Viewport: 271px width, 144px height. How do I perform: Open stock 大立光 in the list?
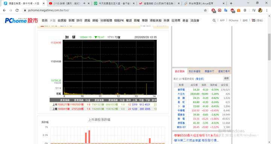(181, 94)
